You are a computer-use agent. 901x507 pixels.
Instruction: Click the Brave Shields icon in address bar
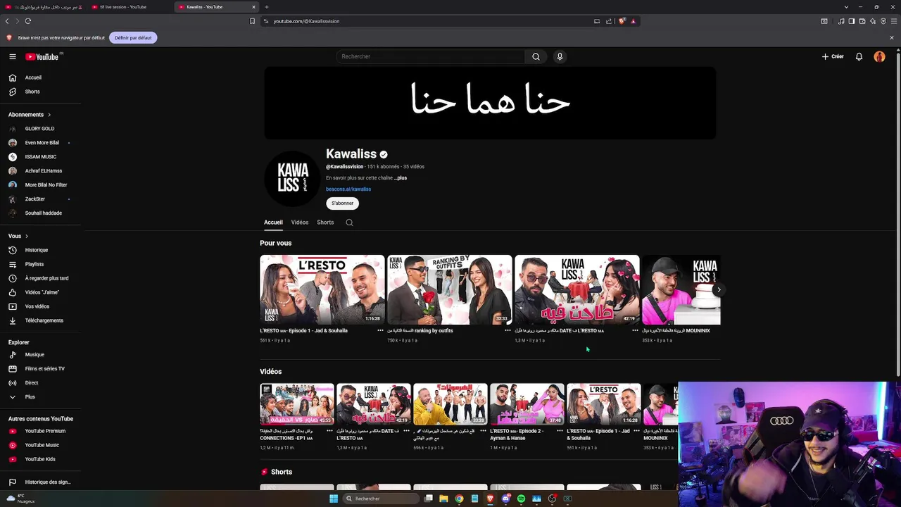(x=622, y=21)
